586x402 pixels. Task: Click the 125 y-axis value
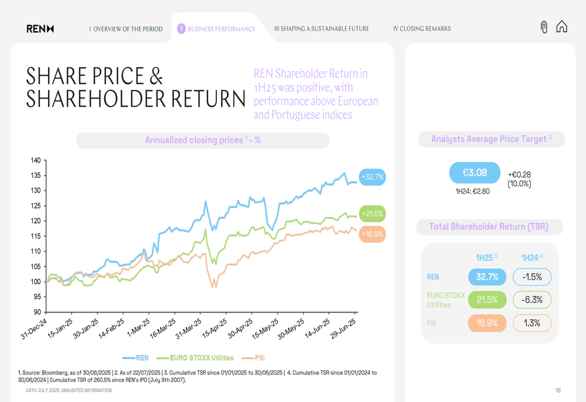(36, 206)
